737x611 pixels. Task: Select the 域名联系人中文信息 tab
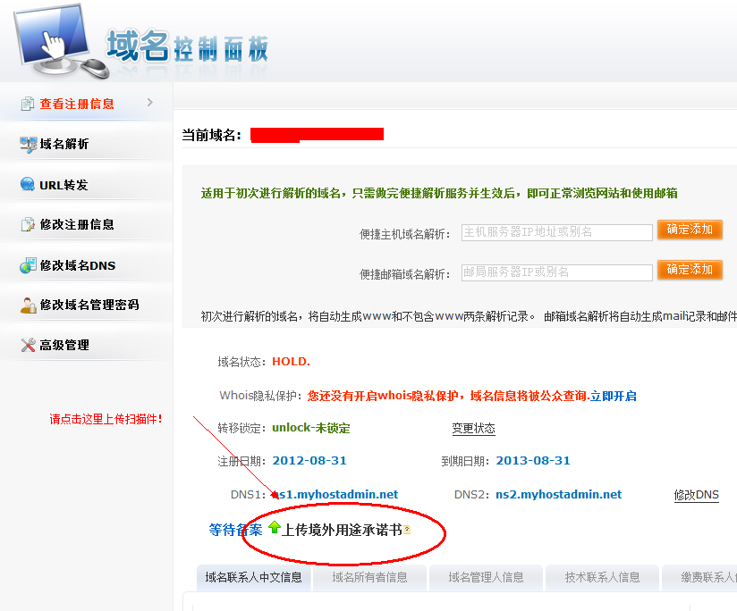253,577
